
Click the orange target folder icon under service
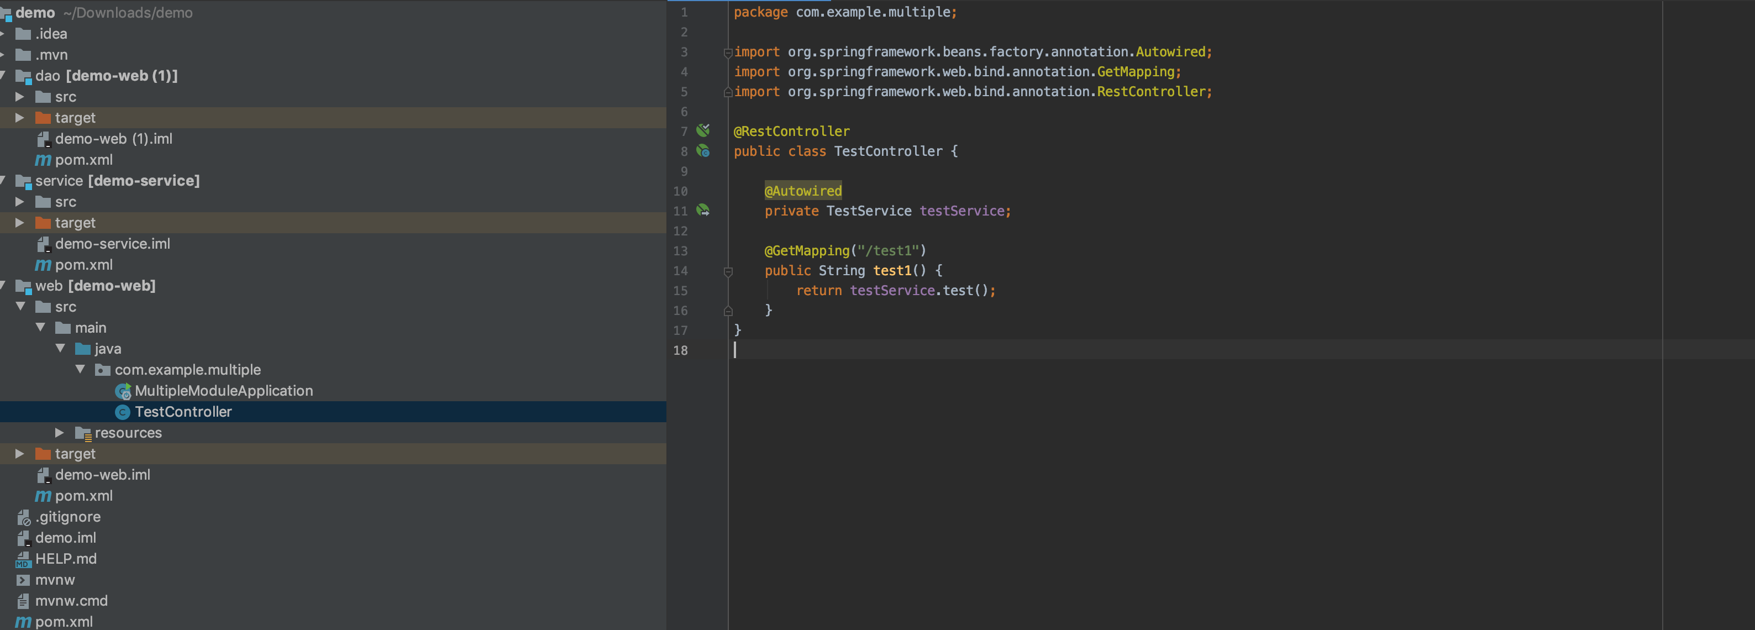click(43, 223)
